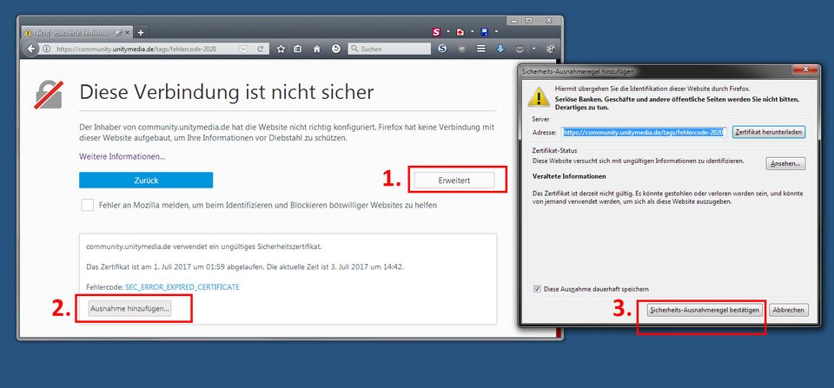The width and height of the screenshot is (834, 388).
Task: Maximize the Firefox window
Action: [529, 20]
